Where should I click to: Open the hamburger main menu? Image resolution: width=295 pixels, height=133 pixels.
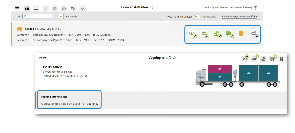coord(17,8)
